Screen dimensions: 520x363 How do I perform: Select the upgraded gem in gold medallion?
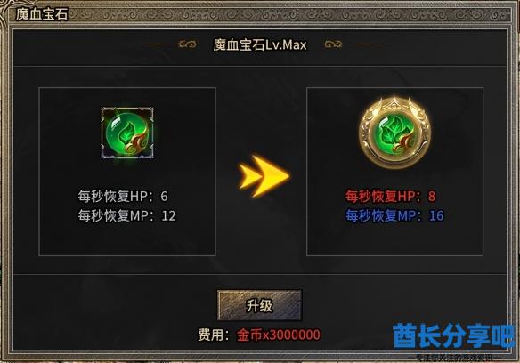coord(394,133)
